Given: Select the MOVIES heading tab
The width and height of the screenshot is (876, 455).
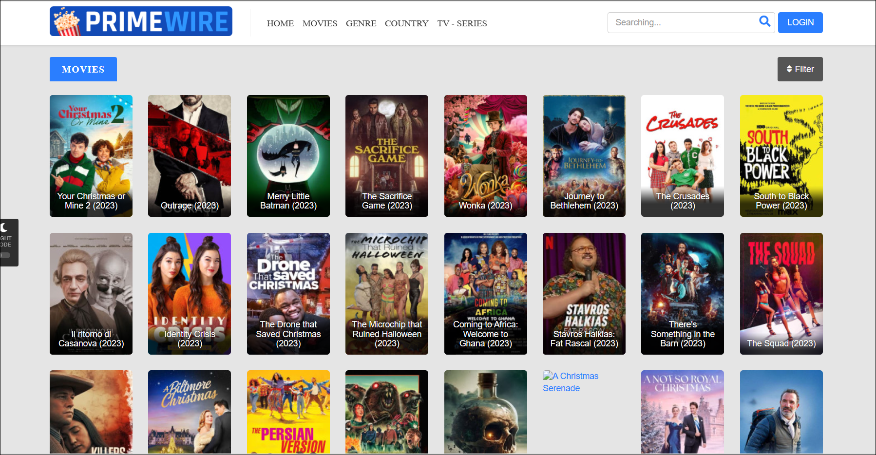Looking at the screenshot, I should [x=83, y=69].
